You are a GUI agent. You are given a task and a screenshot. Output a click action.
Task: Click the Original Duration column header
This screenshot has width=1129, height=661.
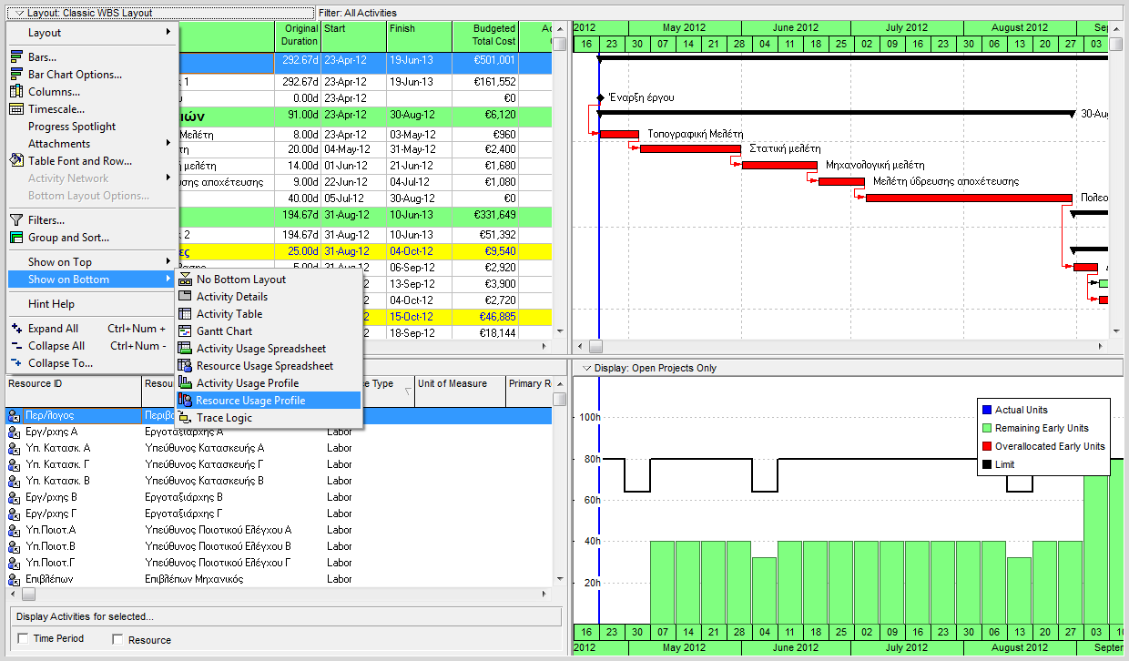click(298, 36)
